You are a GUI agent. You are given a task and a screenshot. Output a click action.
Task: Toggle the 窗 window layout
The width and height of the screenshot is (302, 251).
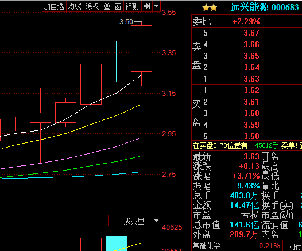coord(118,6)
